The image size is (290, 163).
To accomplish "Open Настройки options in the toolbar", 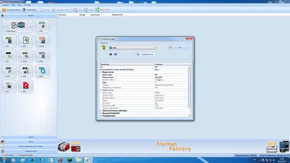I will [29, 10].
